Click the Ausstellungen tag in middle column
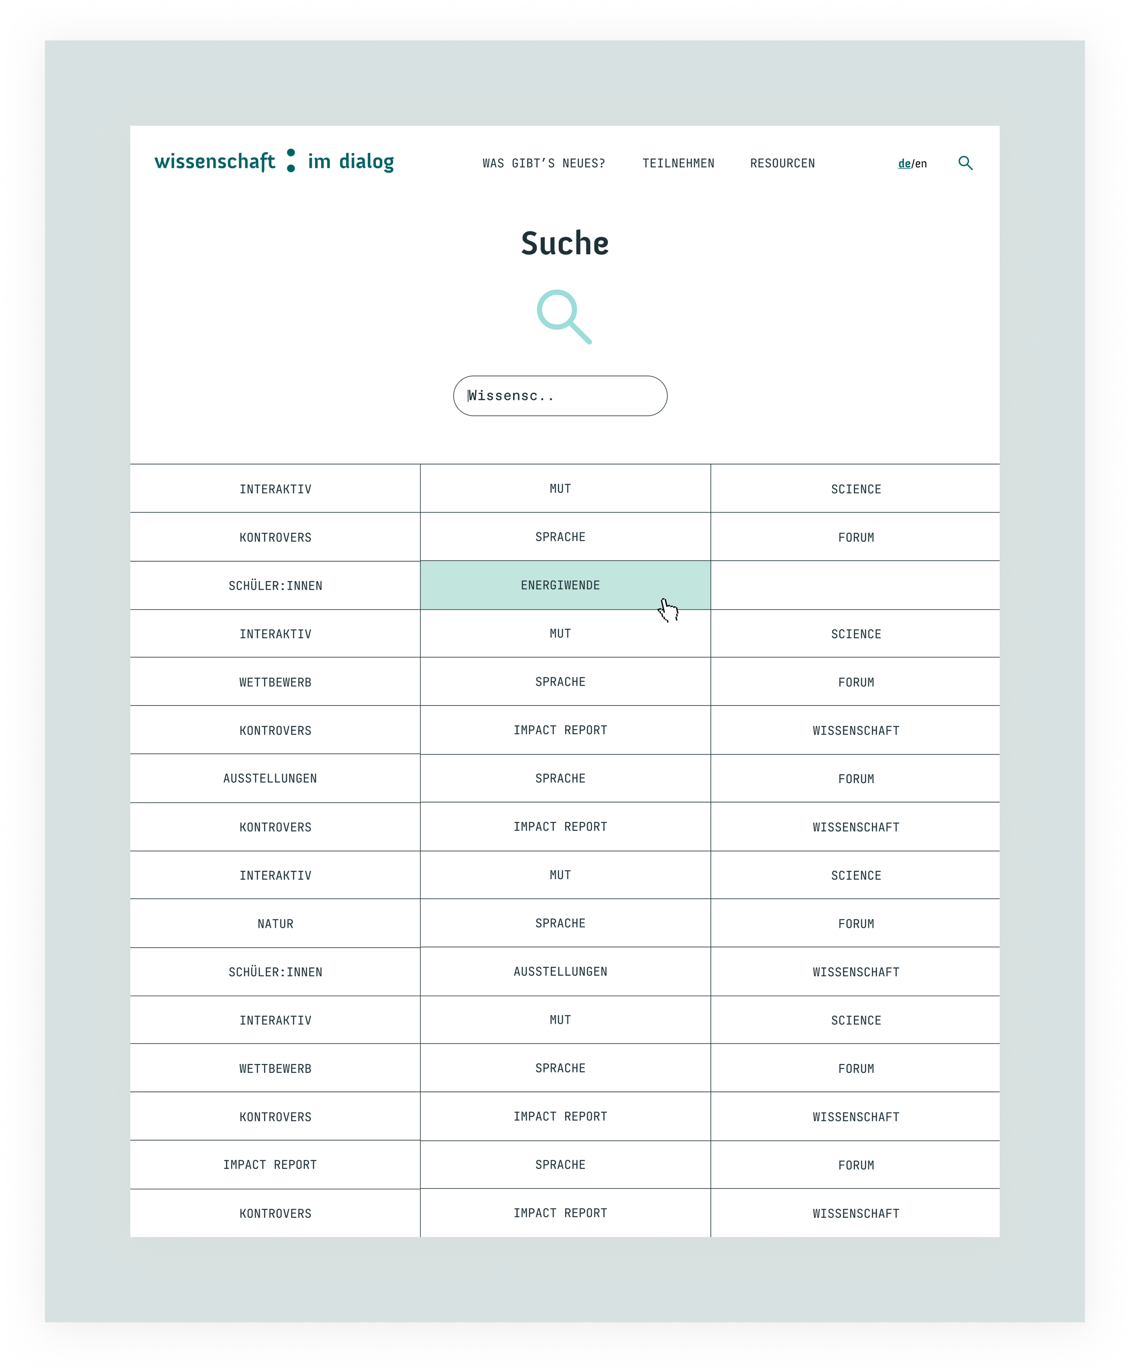The height and width of the screenshot is (1372, 1130). [x=560, y=972]
